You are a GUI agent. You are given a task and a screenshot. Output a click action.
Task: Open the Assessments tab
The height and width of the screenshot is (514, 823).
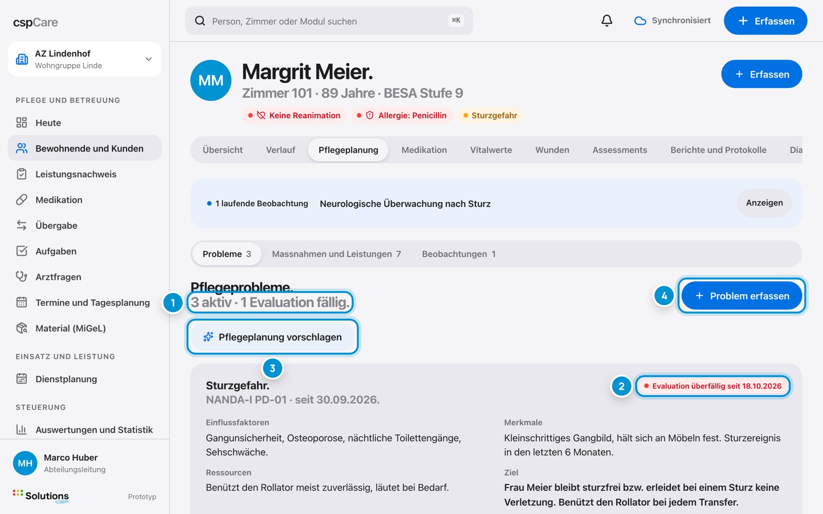pos(619,150)
